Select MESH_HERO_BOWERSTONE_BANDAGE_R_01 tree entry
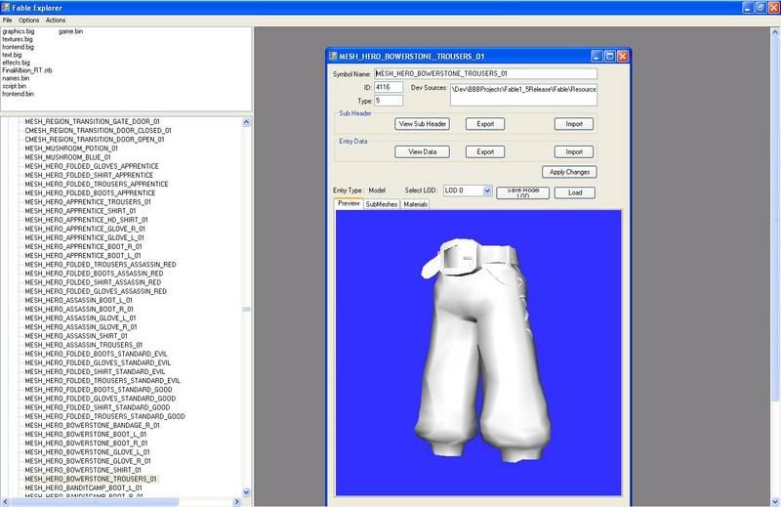781x507 pixels. click(x=92, y=426)
